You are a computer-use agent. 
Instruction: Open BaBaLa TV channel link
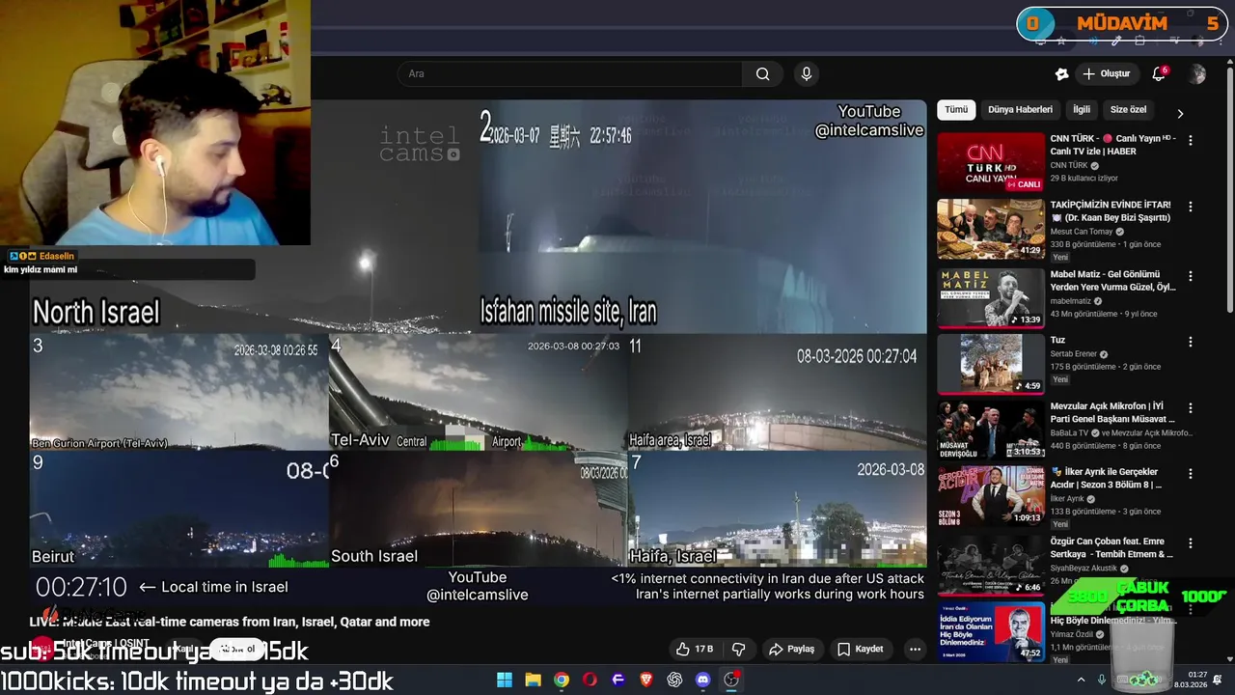click(x=1069, y=433)
